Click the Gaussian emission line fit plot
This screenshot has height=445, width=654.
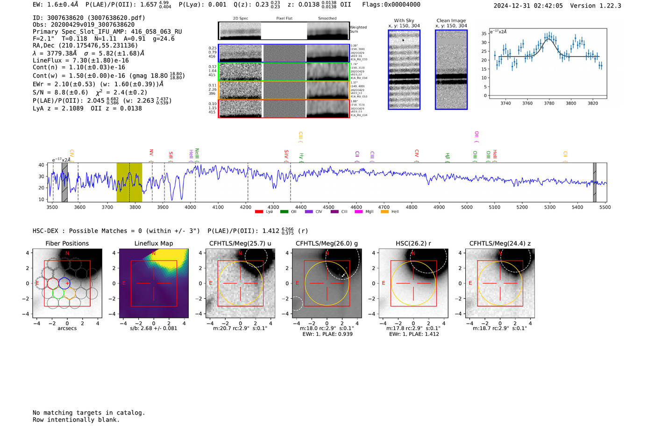pos(547,64)
